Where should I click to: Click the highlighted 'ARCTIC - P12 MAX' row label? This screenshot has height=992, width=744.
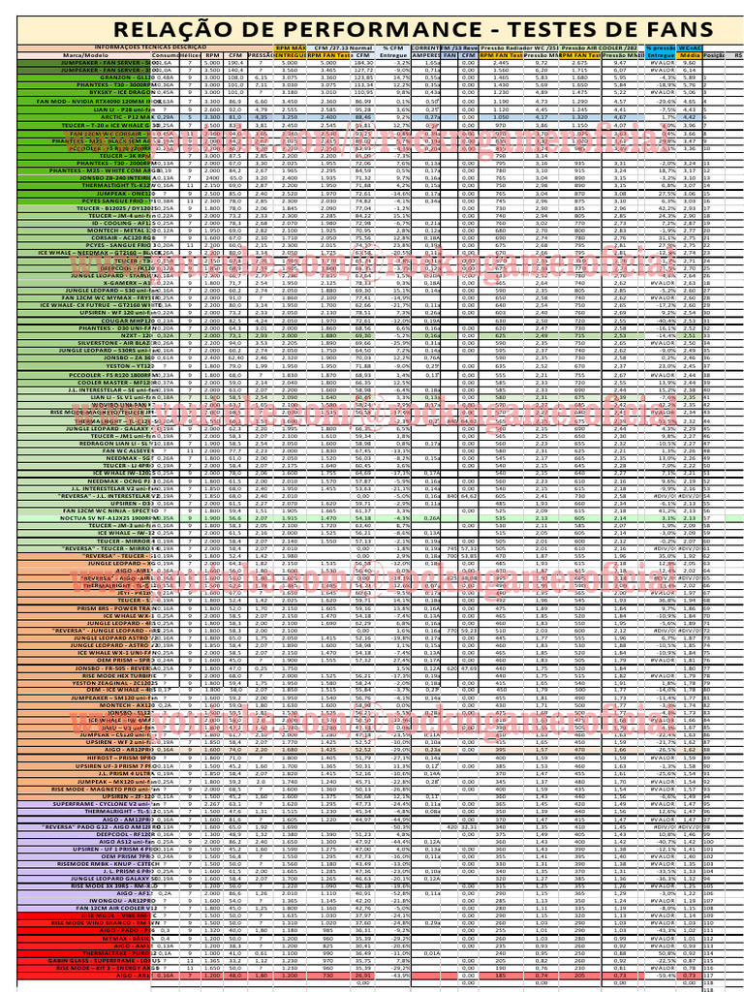click(x=127, y=117)
